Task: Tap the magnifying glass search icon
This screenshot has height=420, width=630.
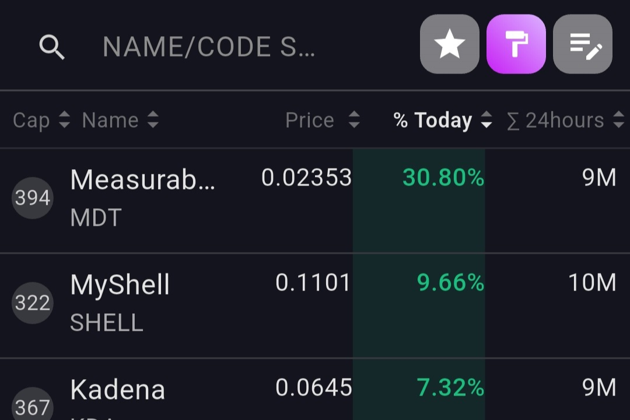Action: point(52,47)
